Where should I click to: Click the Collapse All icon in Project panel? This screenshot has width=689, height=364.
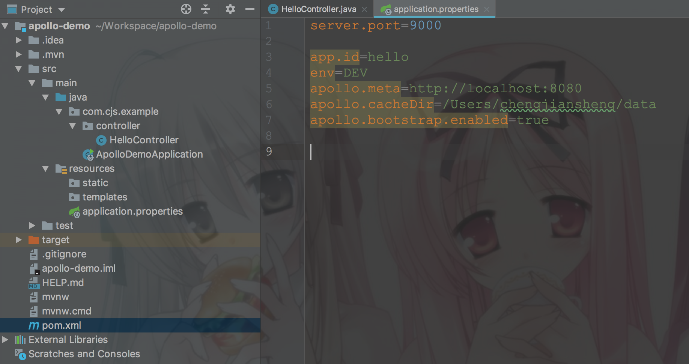coord(206,9)
